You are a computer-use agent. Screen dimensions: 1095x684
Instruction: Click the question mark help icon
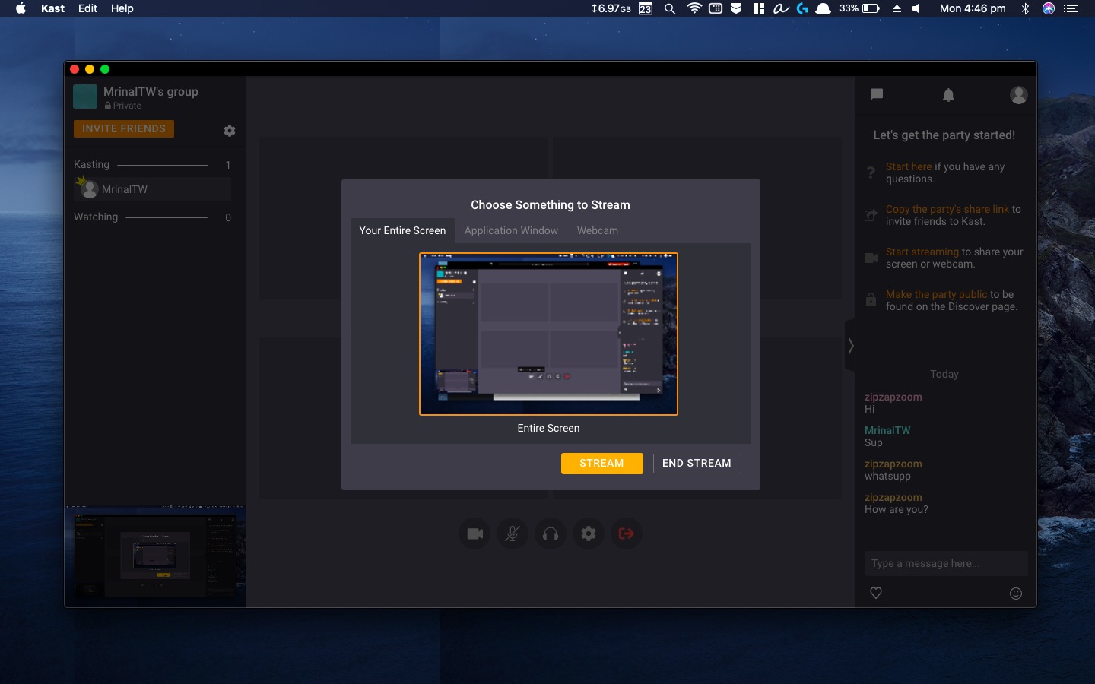coord(871,173)
